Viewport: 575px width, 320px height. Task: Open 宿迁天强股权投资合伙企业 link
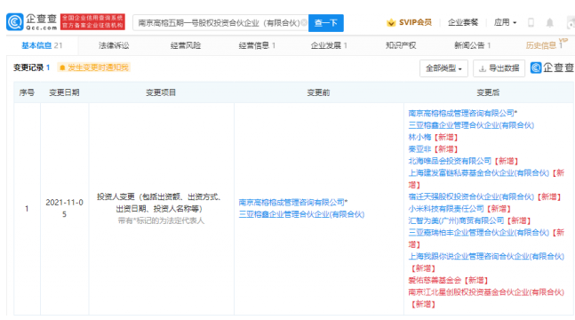471,196
